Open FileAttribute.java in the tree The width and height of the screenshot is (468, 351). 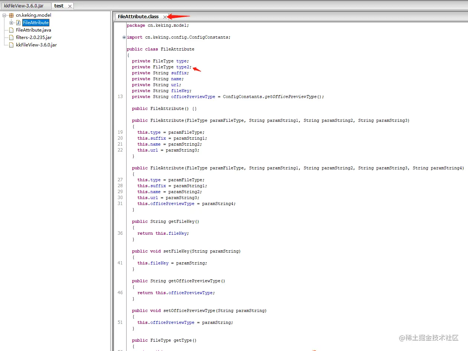click(33, 30)
